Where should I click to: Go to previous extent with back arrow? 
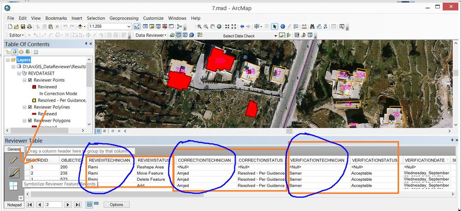click(242, 27)
